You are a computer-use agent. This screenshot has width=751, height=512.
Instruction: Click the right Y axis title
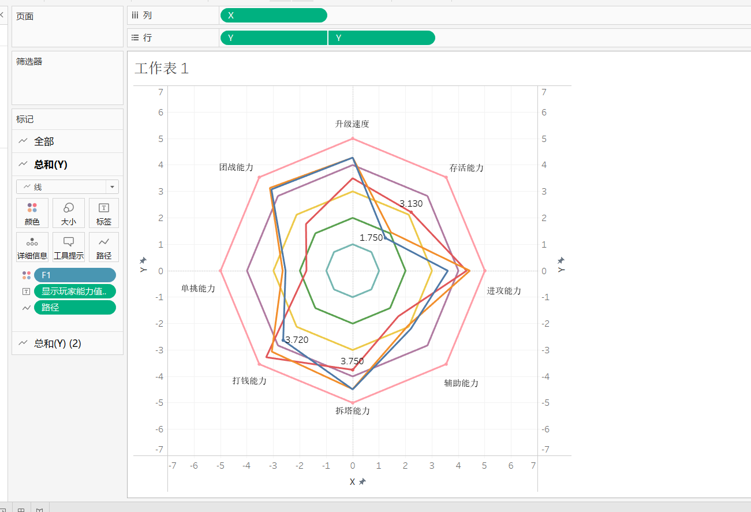[561, 270]
